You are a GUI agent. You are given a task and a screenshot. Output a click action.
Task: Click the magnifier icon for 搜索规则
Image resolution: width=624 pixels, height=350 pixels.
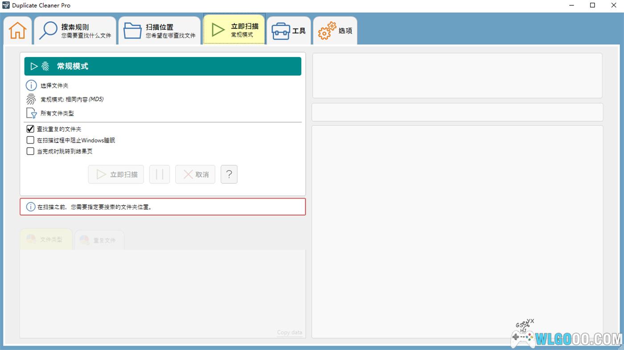48,31
